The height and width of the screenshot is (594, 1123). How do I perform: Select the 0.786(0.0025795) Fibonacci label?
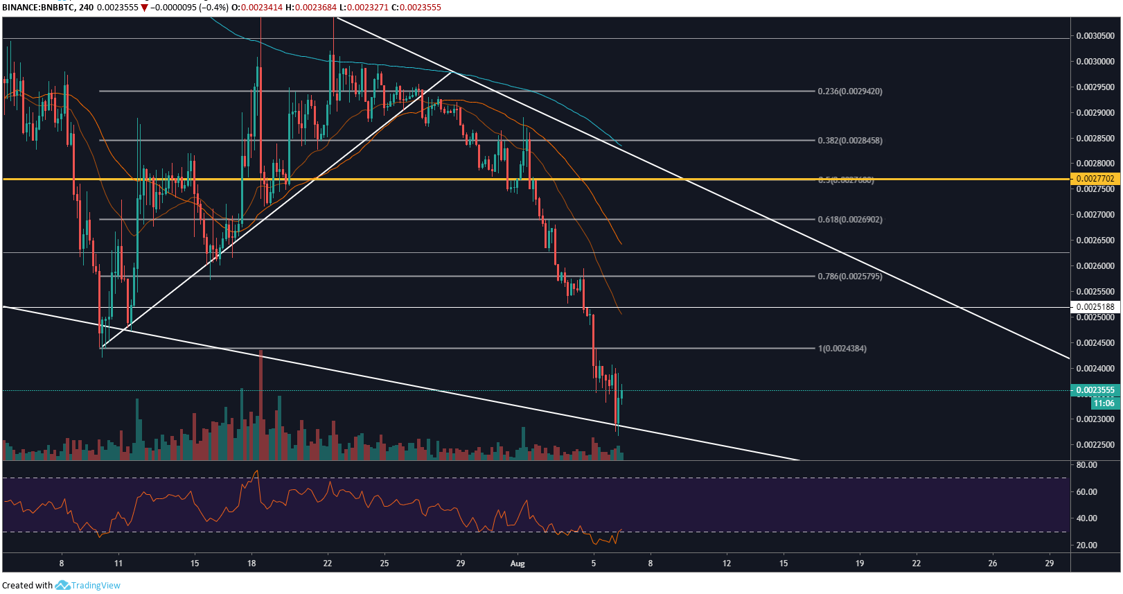[850, 277]
